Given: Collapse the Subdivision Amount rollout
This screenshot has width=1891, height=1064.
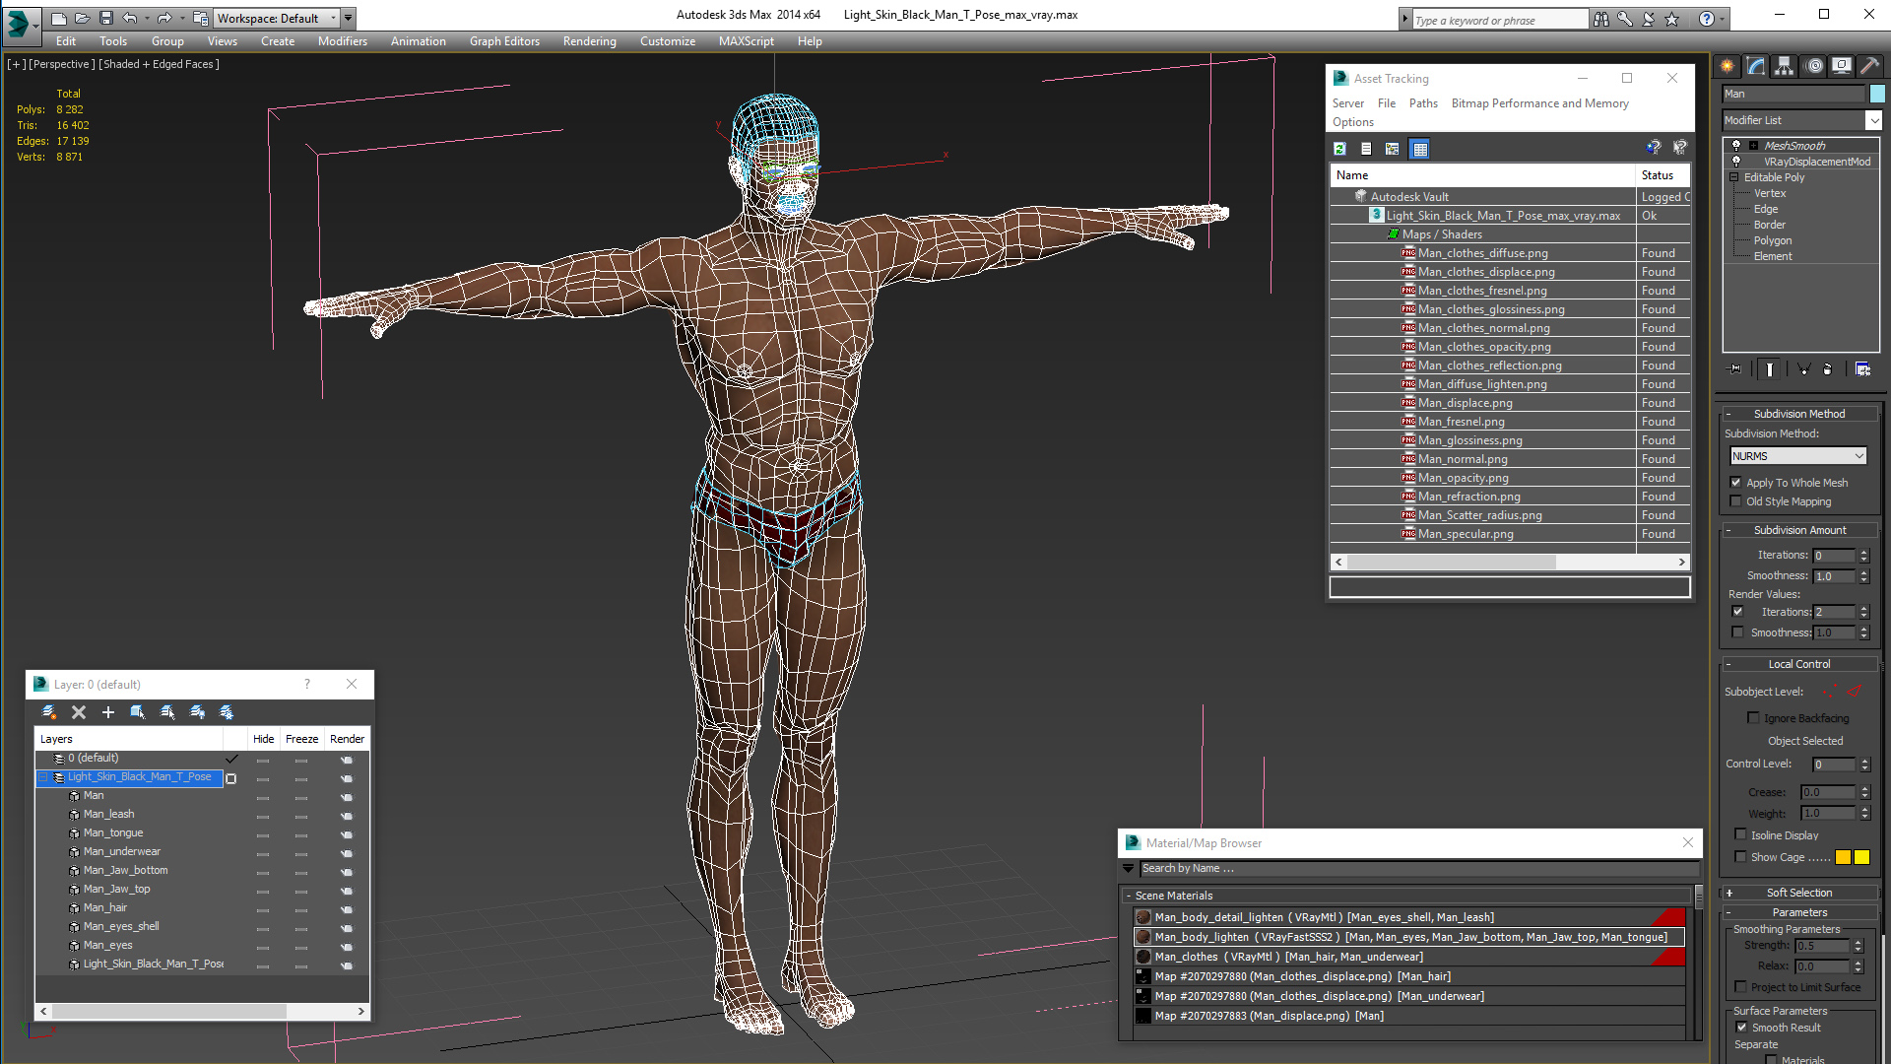Looking at the screenshot, I should 1798,530.
